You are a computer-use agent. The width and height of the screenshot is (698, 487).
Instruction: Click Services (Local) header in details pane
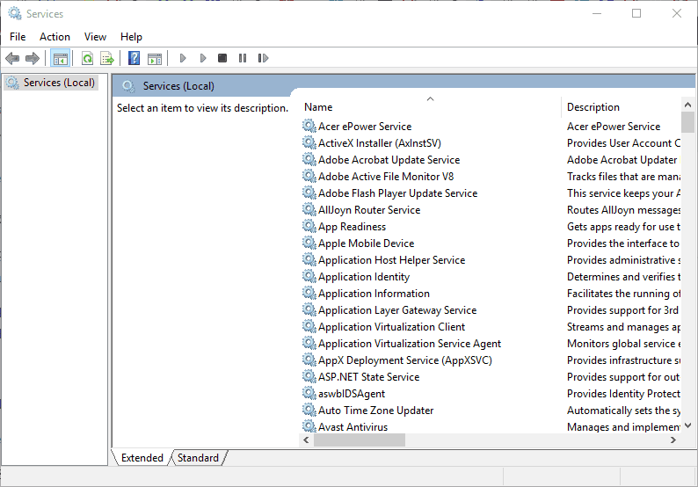coord(178,86)
